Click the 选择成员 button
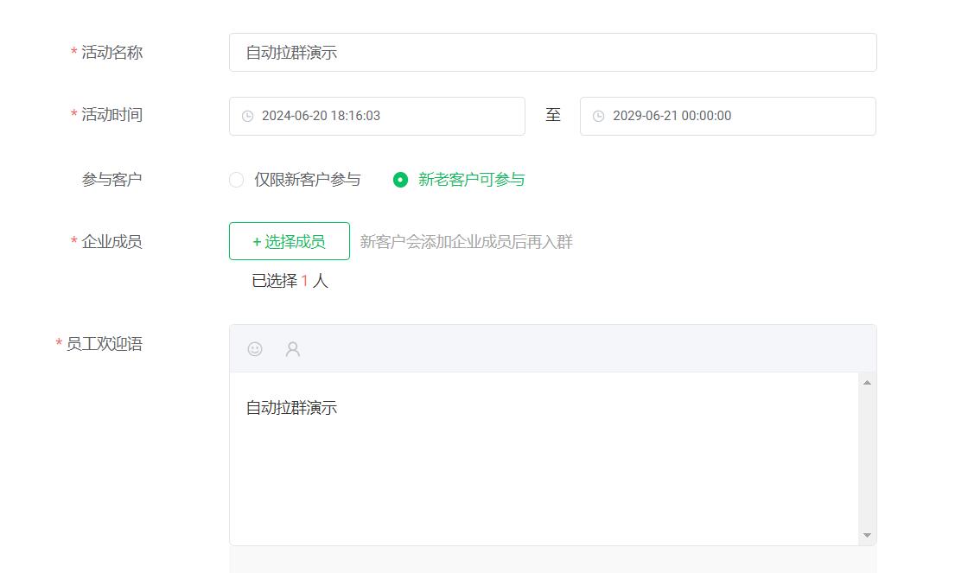The image size is (955, 573). click(x=290, y=241)
